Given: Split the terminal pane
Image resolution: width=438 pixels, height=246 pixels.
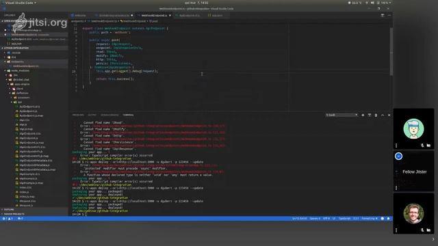Looking at the screenshot, I should 370,115.
